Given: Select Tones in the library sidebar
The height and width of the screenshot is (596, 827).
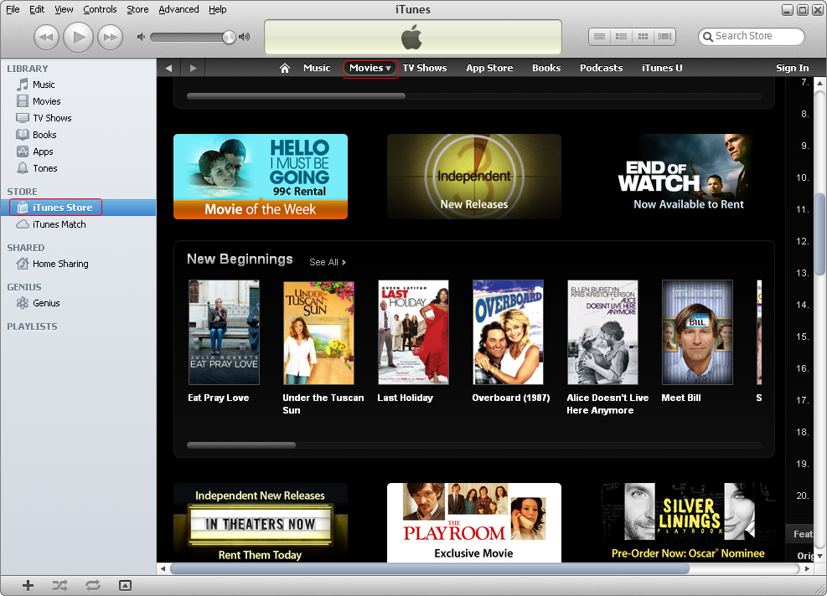Looking at the screenshot, I should pyautogui.click(x=78, y=169).
